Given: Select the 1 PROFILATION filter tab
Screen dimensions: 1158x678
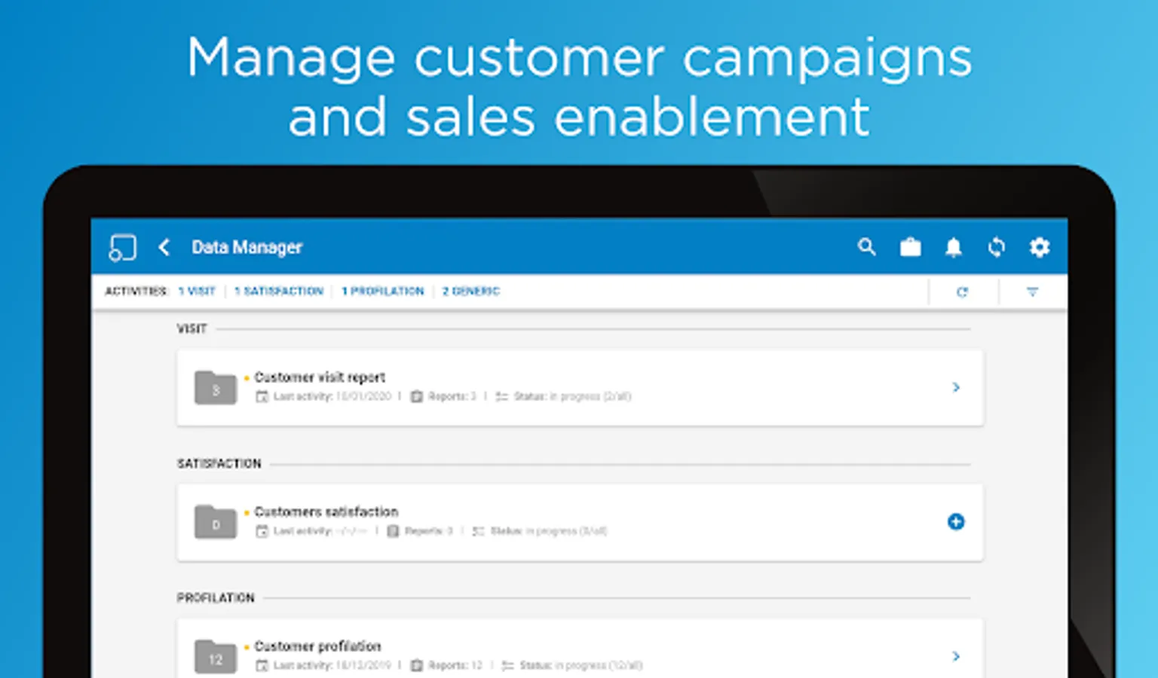Looking at the screenshot, I should pos(383,291).
